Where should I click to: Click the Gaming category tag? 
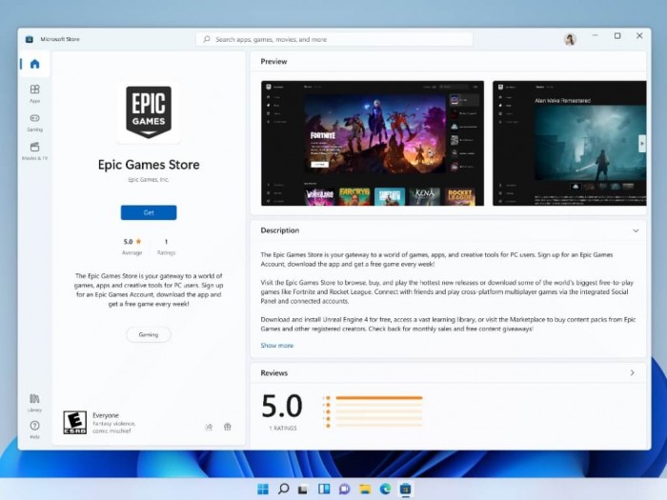[x=149, y=335]
